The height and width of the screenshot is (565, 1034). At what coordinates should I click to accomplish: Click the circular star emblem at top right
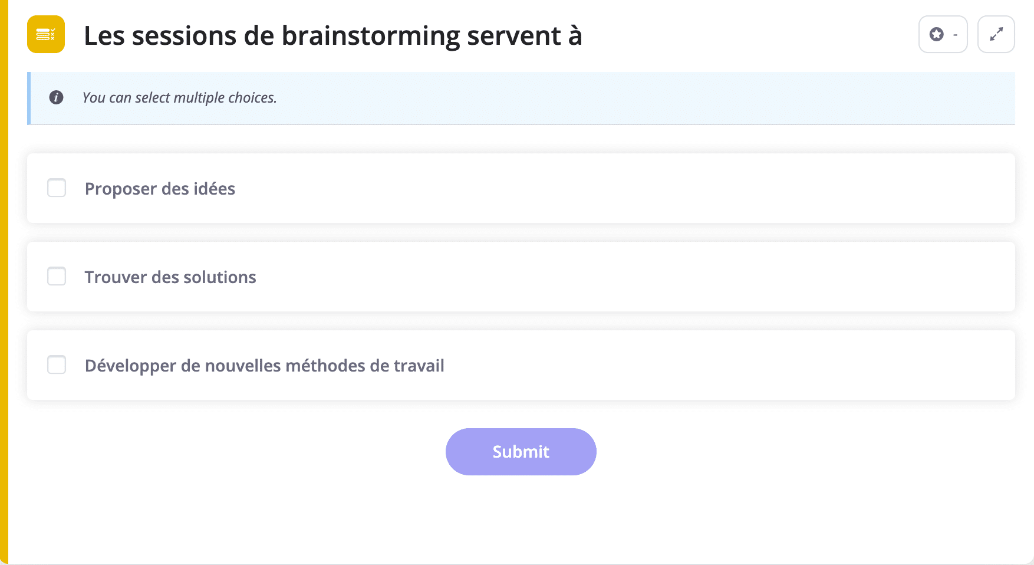tap(937, 34)
